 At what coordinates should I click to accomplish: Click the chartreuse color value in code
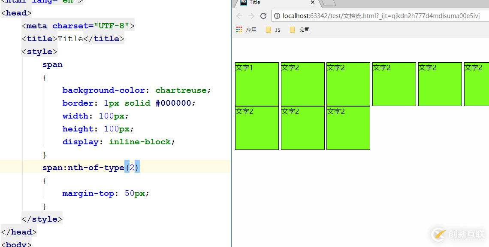pyautogui.click(x=181, y=90)
